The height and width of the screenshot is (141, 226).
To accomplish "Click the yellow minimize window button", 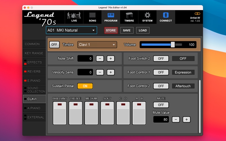I will coord(28,8).
